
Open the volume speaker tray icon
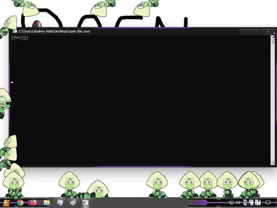[x=238, y=203]
